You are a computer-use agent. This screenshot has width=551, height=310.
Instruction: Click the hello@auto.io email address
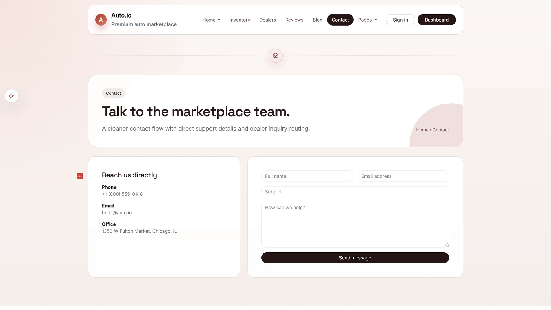click(x=117, y=213)
